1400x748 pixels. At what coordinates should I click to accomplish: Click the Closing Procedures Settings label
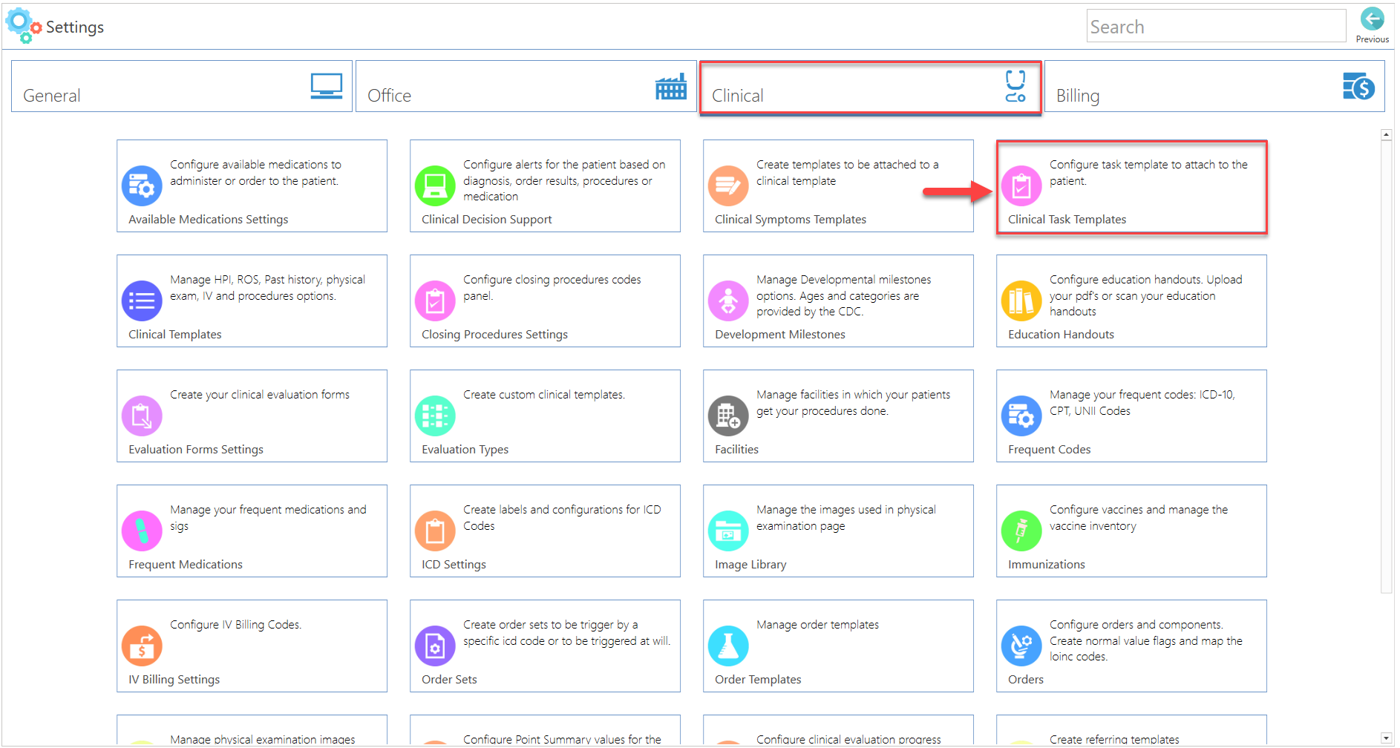click(x=494, y=335)
